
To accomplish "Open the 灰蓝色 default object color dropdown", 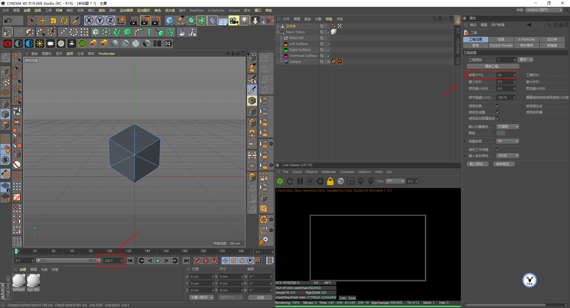I will click(508, 127).
